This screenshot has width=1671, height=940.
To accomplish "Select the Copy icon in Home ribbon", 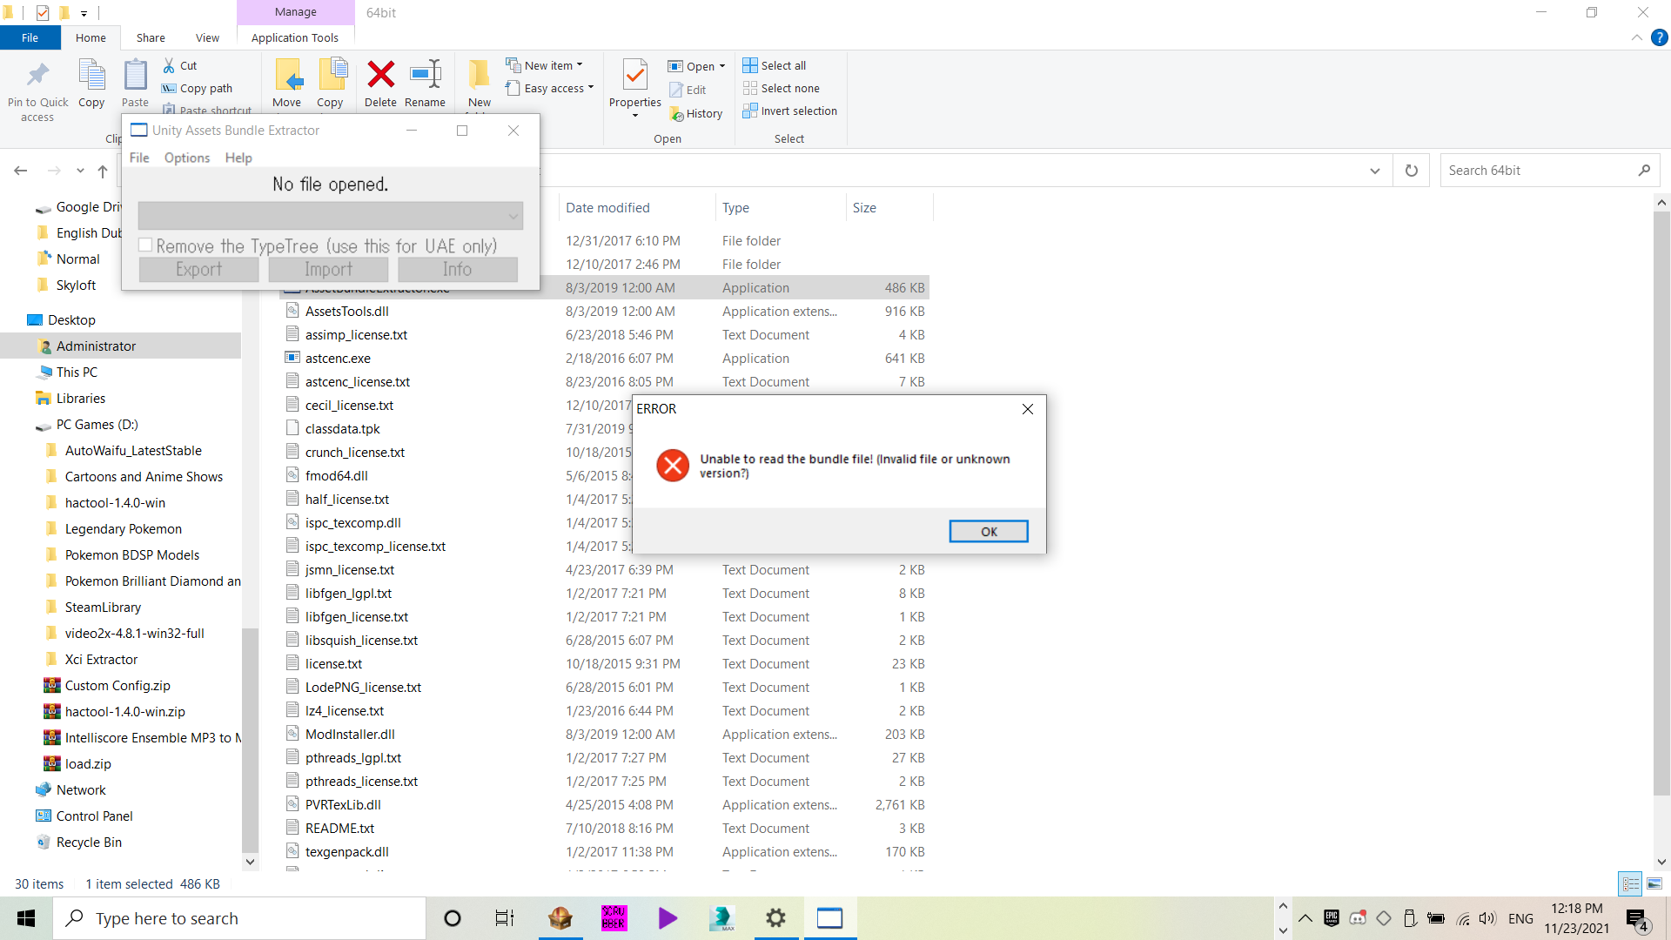I will (x=91, y=83).
